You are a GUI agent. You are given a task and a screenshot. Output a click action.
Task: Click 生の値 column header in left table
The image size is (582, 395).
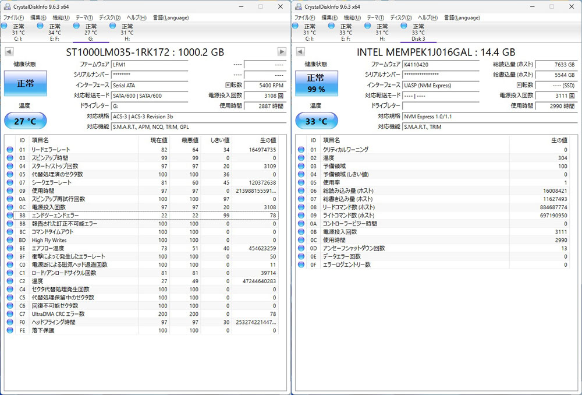tap(255, 140)
